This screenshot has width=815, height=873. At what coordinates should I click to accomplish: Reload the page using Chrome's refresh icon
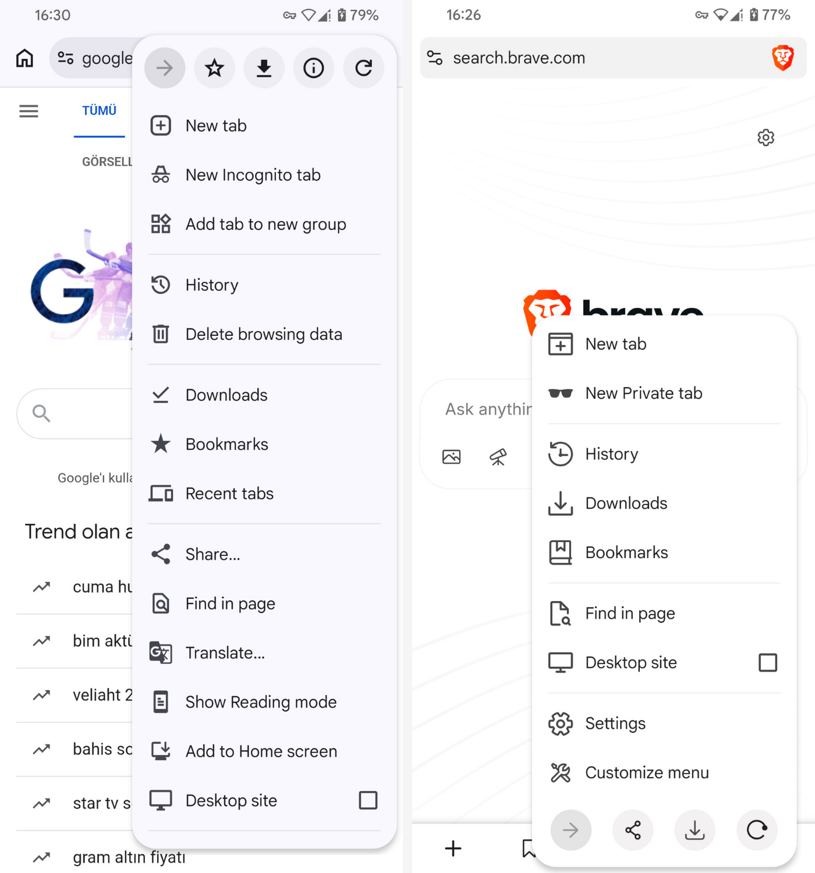363,68
